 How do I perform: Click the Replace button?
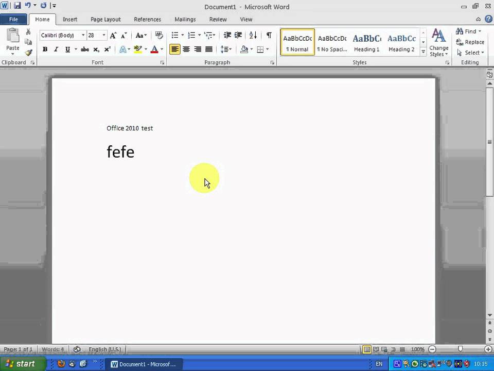470,42
